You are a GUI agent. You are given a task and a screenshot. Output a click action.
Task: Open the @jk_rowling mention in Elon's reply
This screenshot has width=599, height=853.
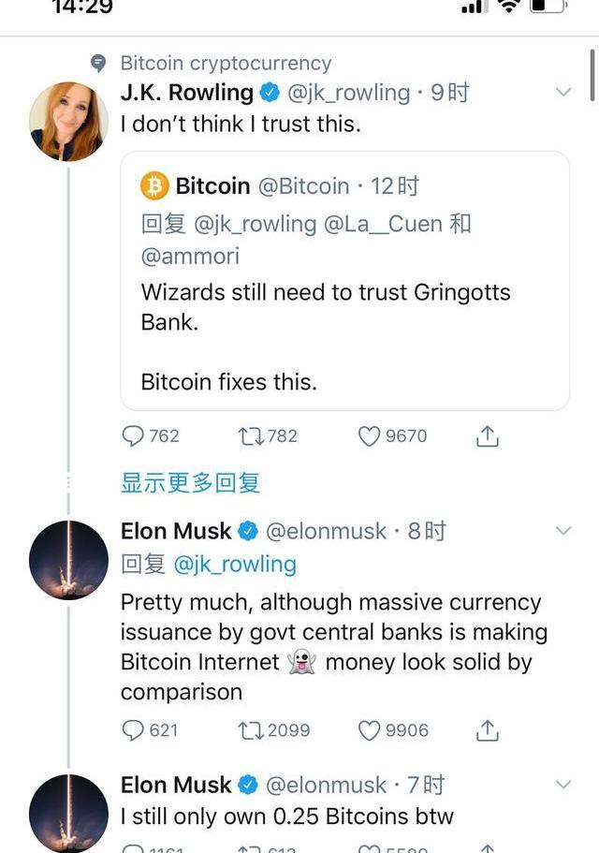(235, 564)
